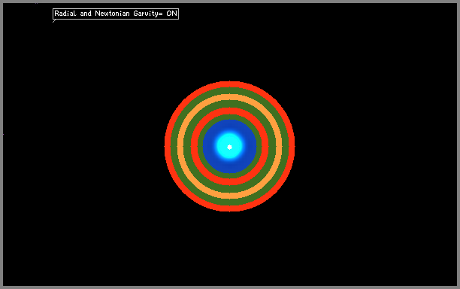This screenshot has width=460, height=289.
Task: Click the Garvity= text in the label
Action: pos(147,14)
